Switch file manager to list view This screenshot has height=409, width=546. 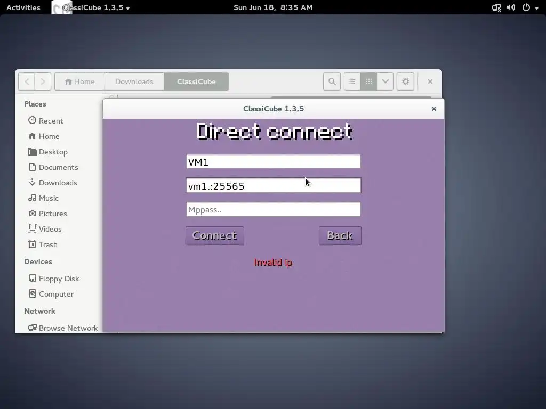[x=352, y=81]
